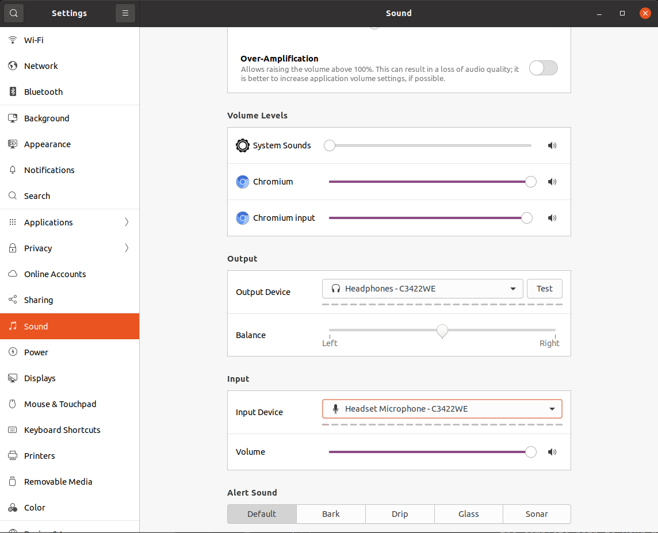The width and height of the screenshot is (658, 533).
Task: Open the Online Accounts panel
Action: pos(70,274)
